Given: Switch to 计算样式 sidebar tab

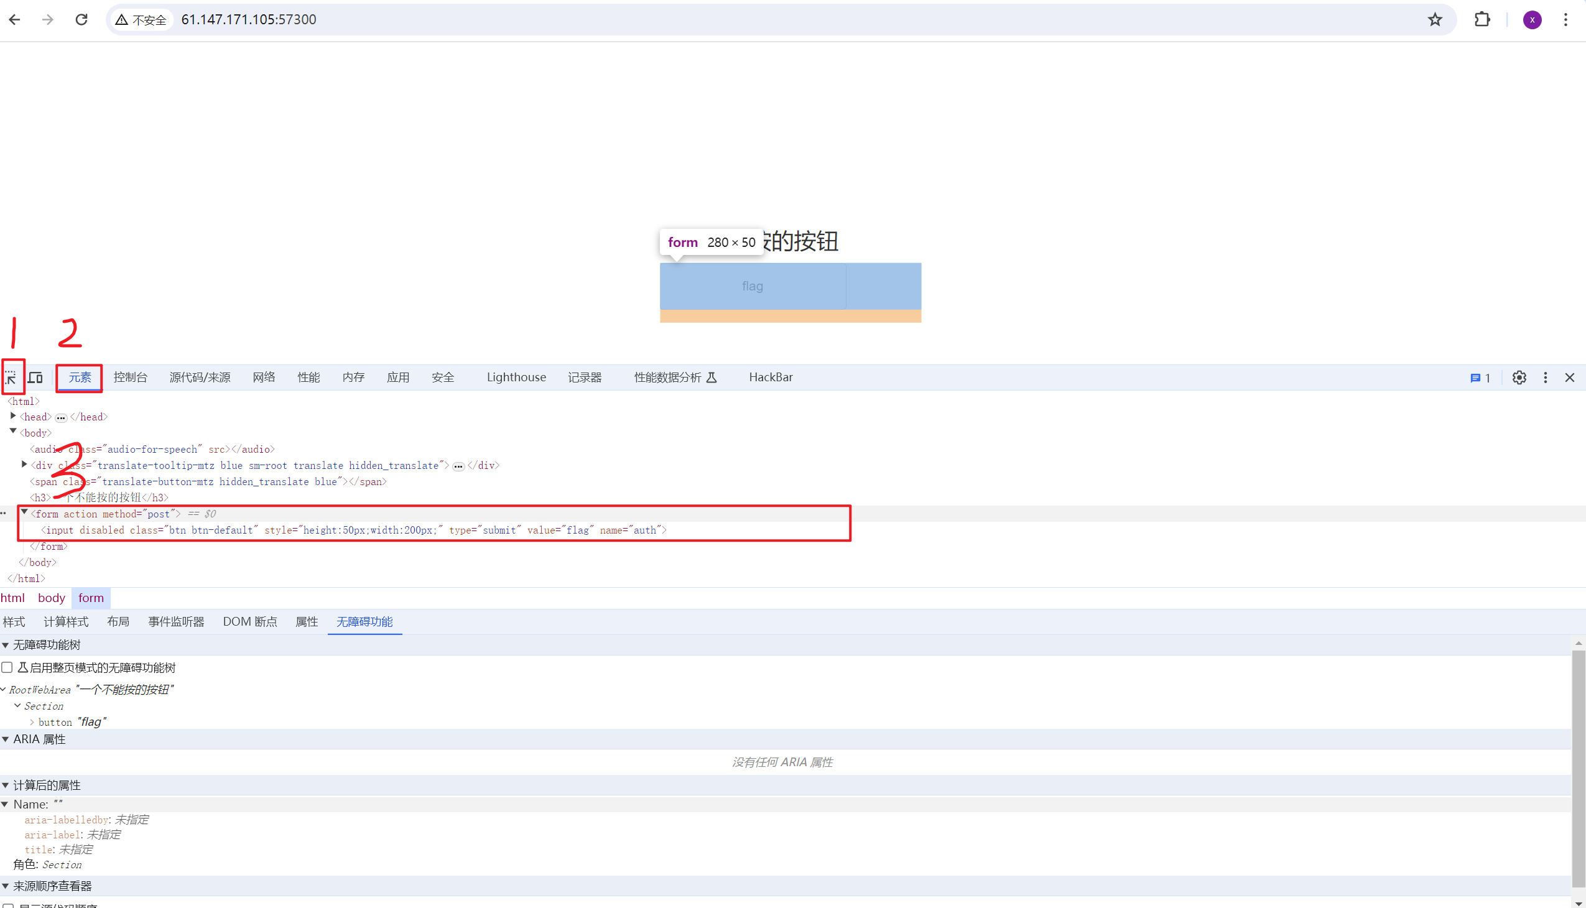Looking at the screenshot, I should point(66,622).
